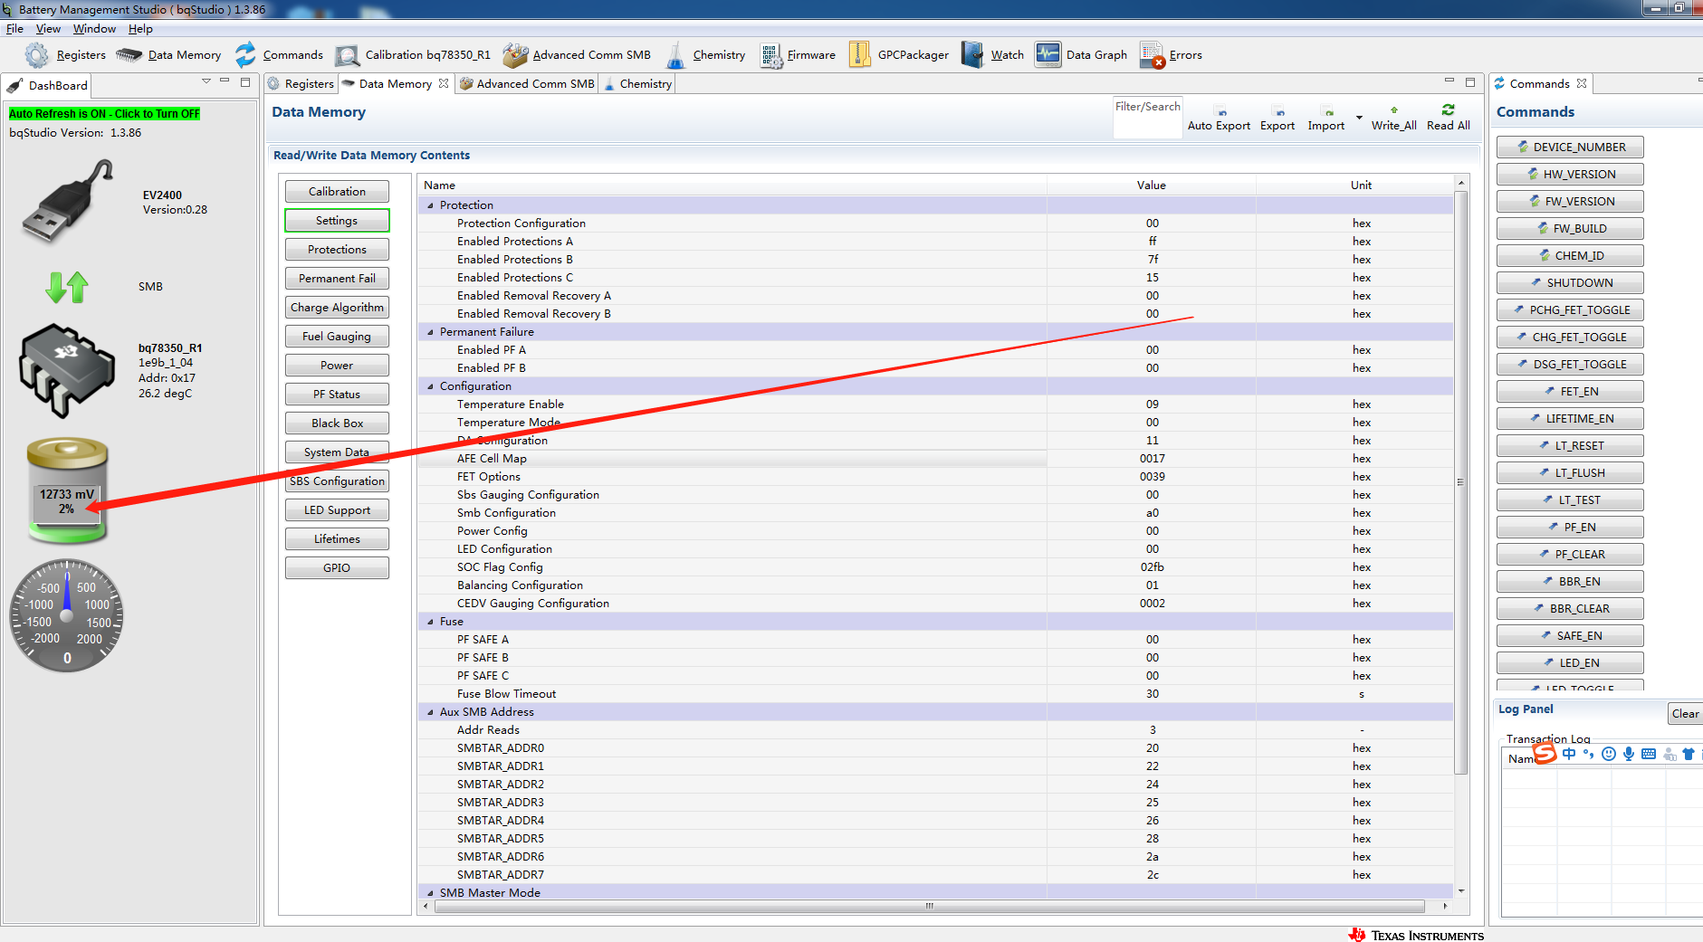Collapse the Protection group
Image resolution: width=1703 pixels, height=942 pixels.
(430, 205)
